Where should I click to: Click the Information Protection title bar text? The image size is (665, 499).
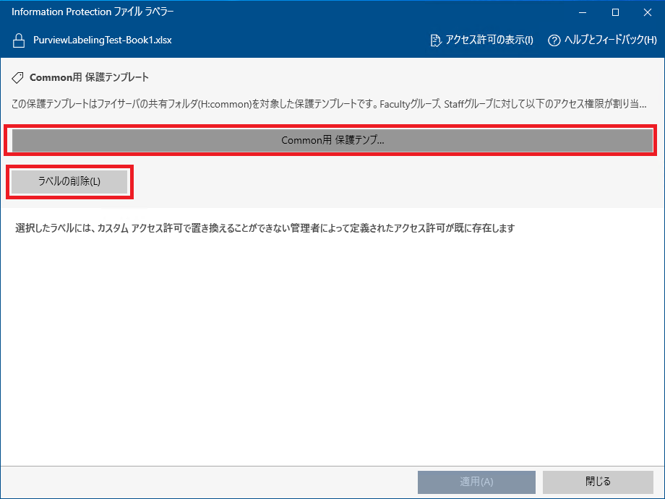(x=93, y=12)
